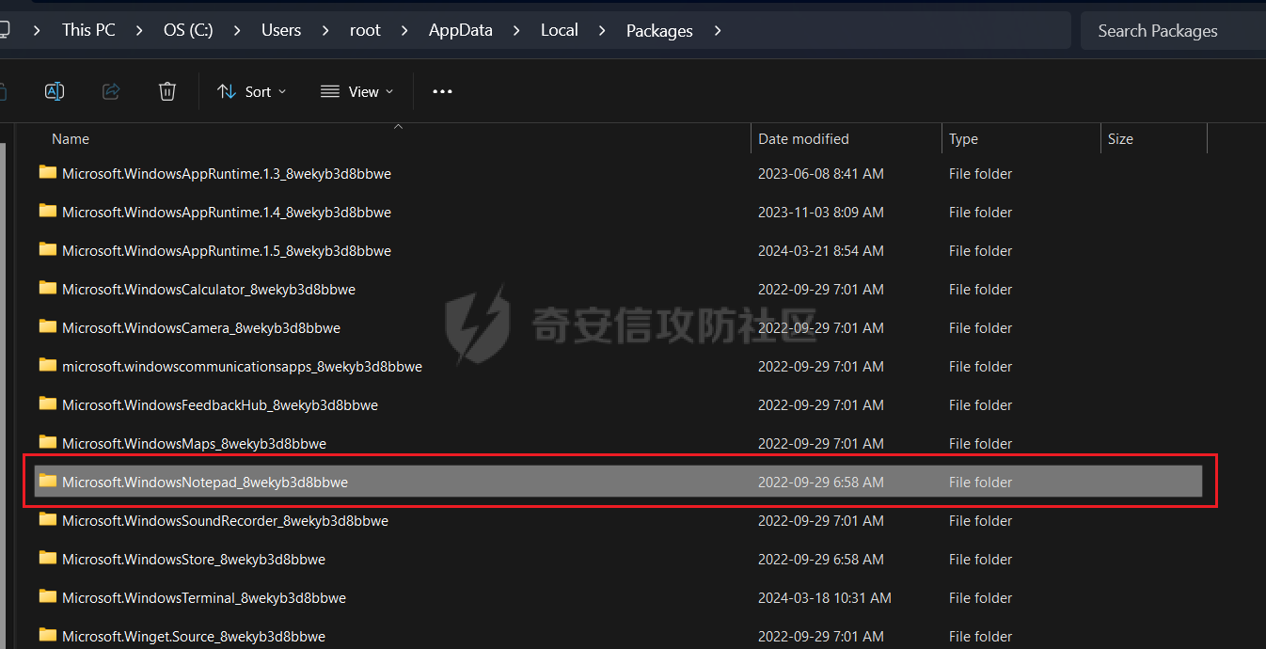Expand chevron between OS (C:) and Users
1266x649 pixels.
(x=238, y=30)
